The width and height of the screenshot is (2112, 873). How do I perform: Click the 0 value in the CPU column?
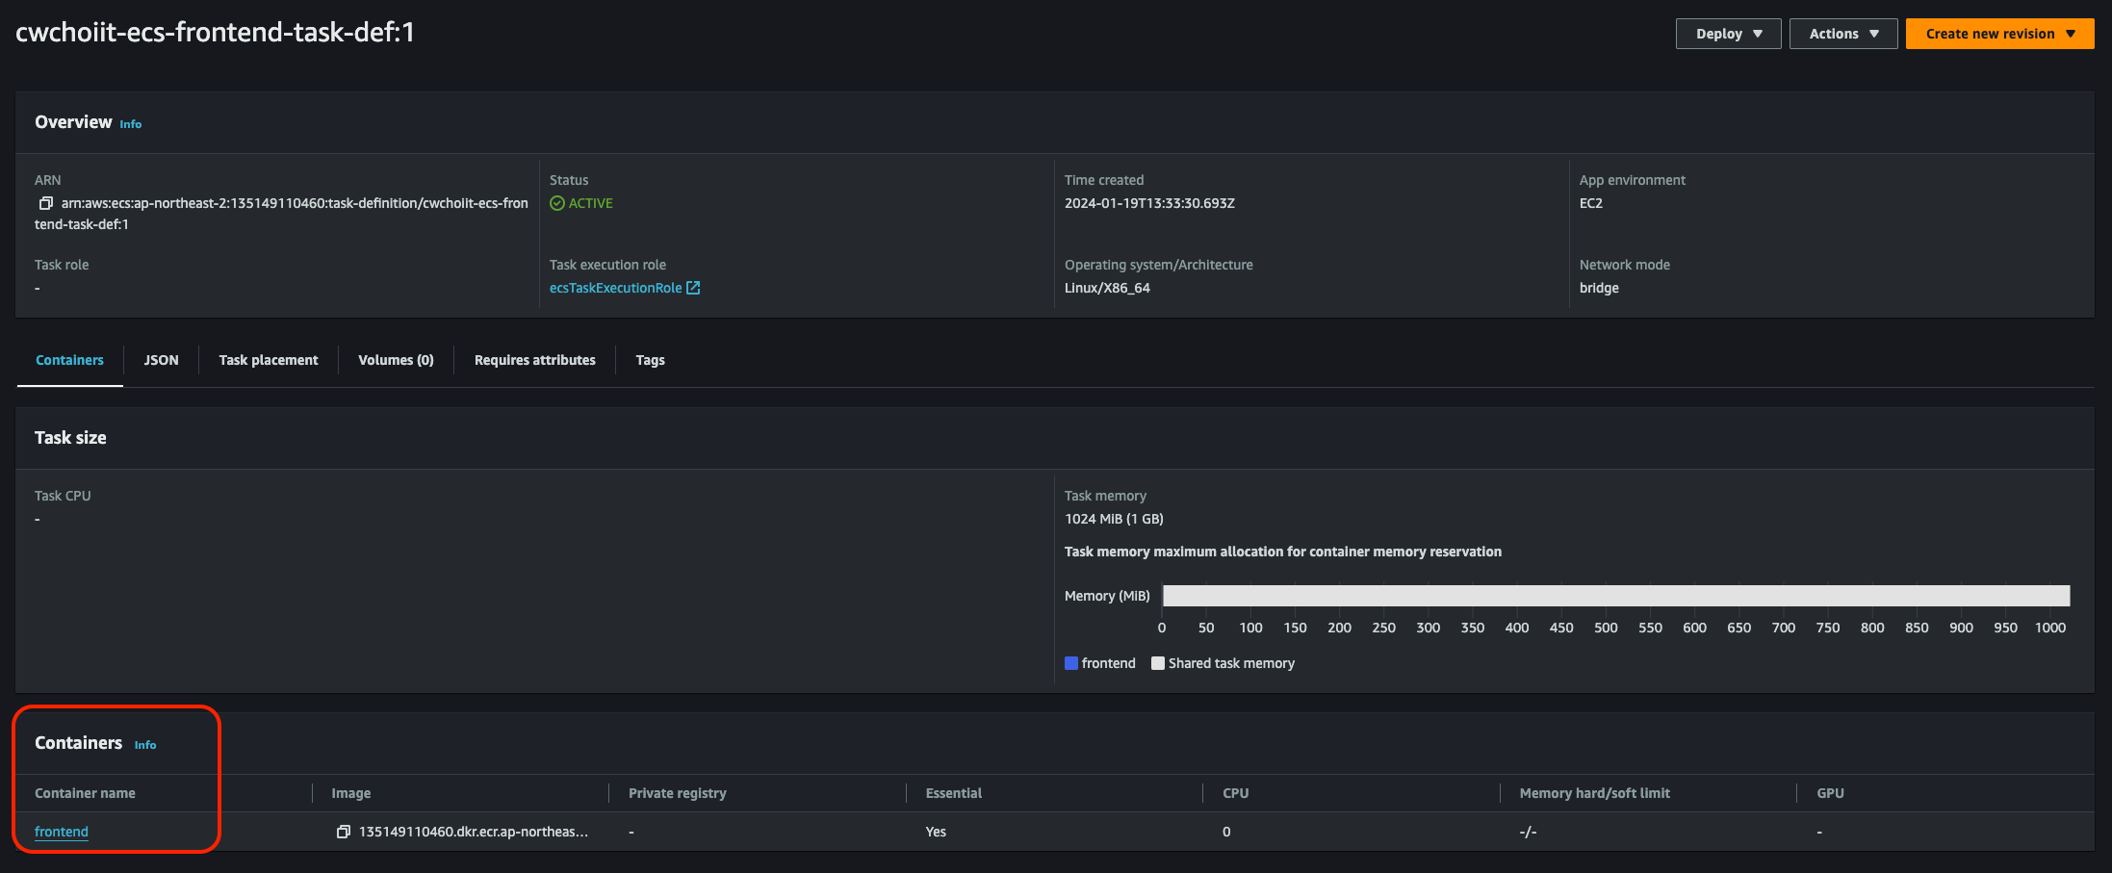coord(1226,832)
